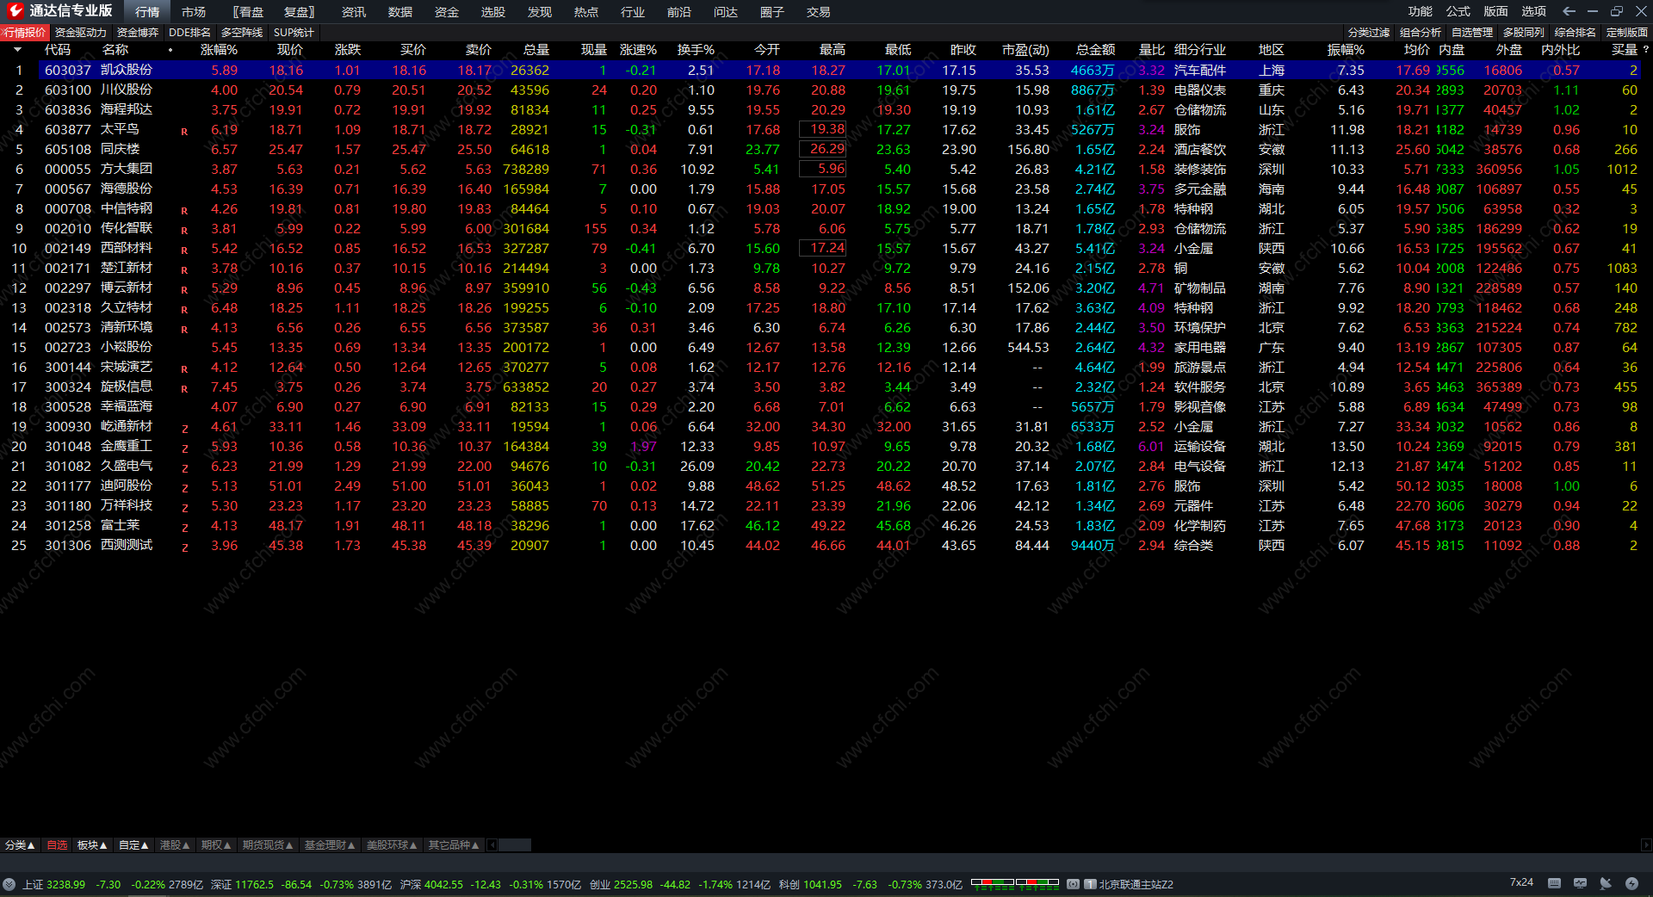Image resolution: width=1653 pixels, height=897 pixels.
Task: Open the 市场 menu
Action: coord(194,12)
